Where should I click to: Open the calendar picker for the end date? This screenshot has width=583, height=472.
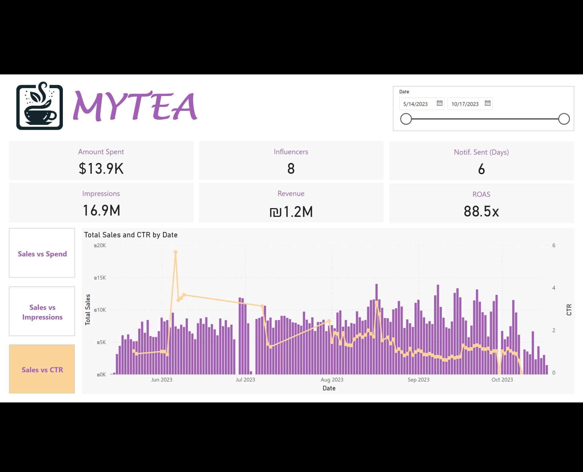(x=488, y=103)
